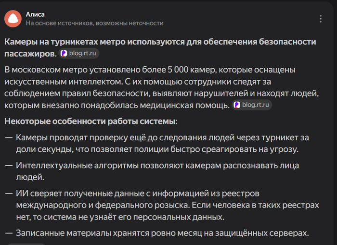
Task: Click the bullet about recordings stored a month
Action: point(161,233)
